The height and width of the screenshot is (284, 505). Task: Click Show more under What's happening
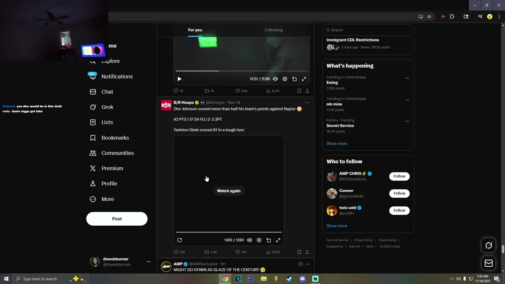(337, 144)
